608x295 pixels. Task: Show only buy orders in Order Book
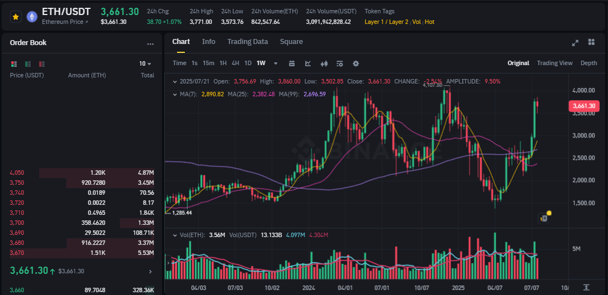[x=28, y=64]
